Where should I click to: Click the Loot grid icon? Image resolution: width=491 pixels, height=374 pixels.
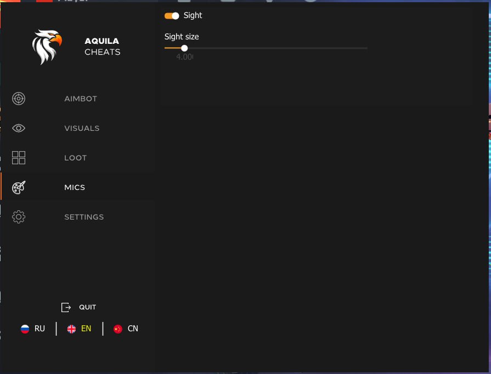click(x=19, y=158)
